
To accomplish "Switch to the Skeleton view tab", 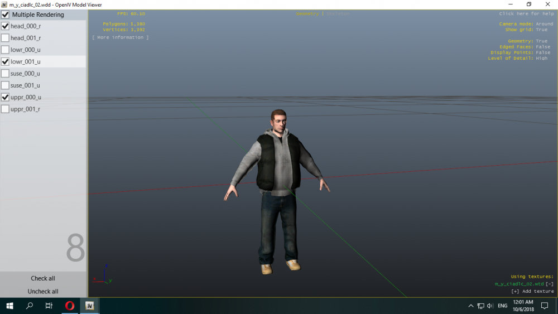I will click(x=338, y=13).
